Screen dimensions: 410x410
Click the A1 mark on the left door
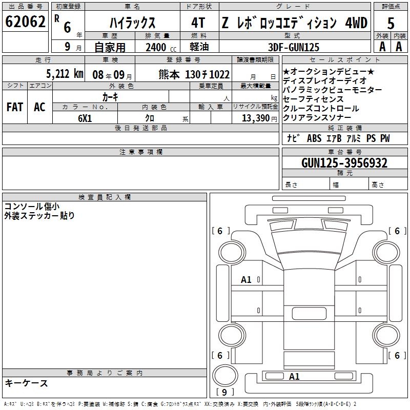[x=246, y=280]
